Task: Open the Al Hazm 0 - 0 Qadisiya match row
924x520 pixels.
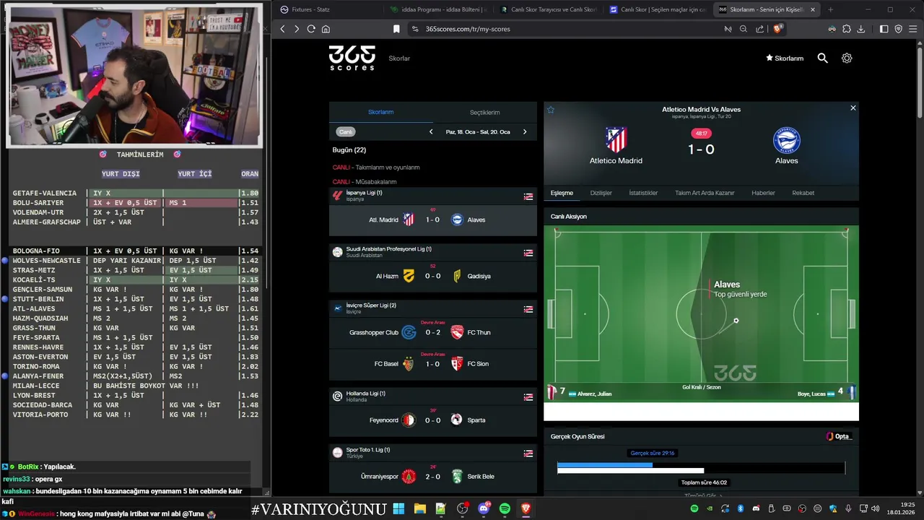Action: pyautogui.click(x=433, y=276)
